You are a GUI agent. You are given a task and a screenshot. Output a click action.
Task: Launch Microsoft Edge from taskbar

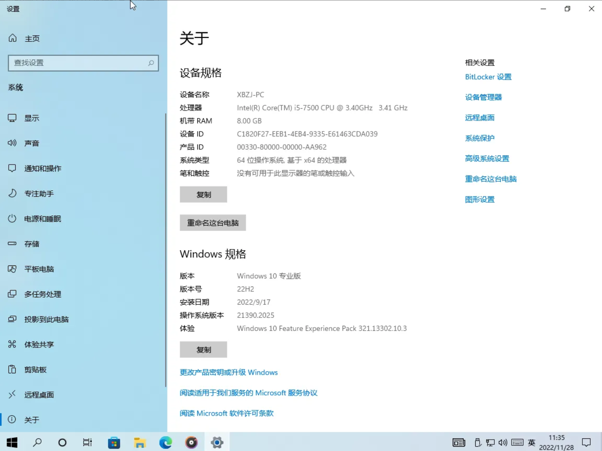tap(165, 442)
